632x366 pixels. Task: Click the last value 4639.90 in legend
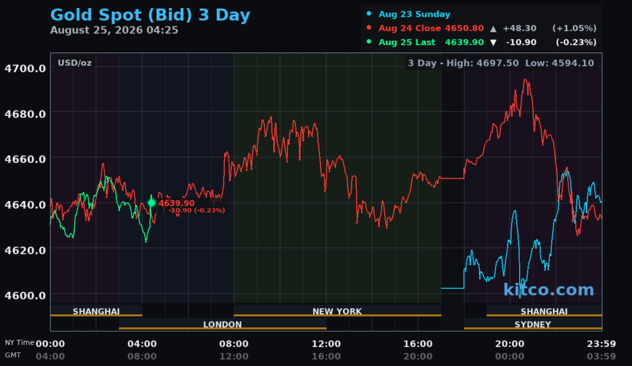tap(464, 43)
